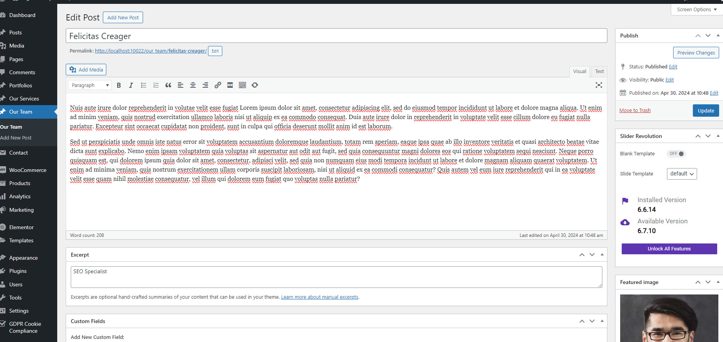Click the circular arrows toolbar icon
The width and height of the screenshot is (723, 342).
(255, 85)
